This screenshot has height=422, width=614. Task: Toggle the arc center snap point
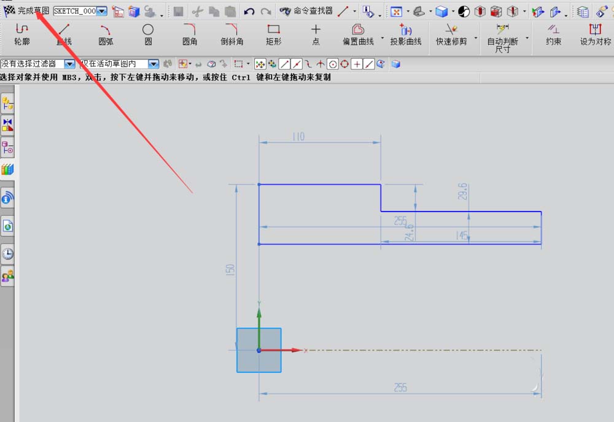pos(333,64)
